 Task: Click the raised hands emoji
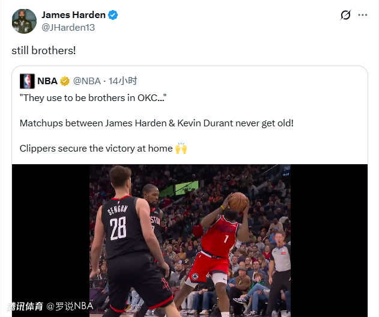click(x=181, y=149)
